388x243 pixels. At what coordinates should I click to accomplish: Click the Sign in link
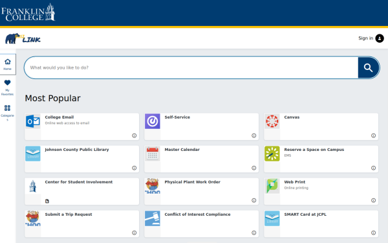pos(365,38)
